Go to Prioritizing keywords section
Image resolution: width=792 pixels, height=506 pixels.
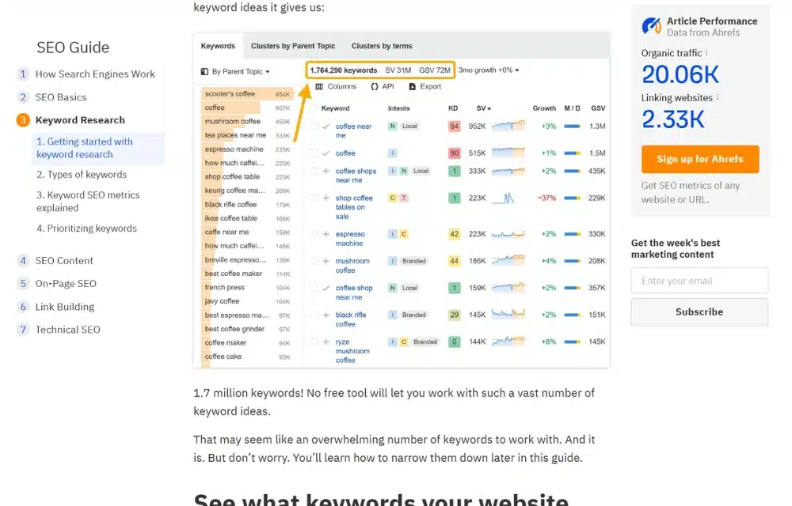[x=86, y=228]
